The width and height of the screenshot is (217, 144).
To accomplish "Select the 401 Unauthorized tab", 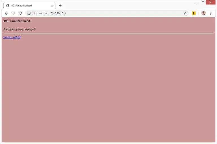I will (x=29, y=6).
